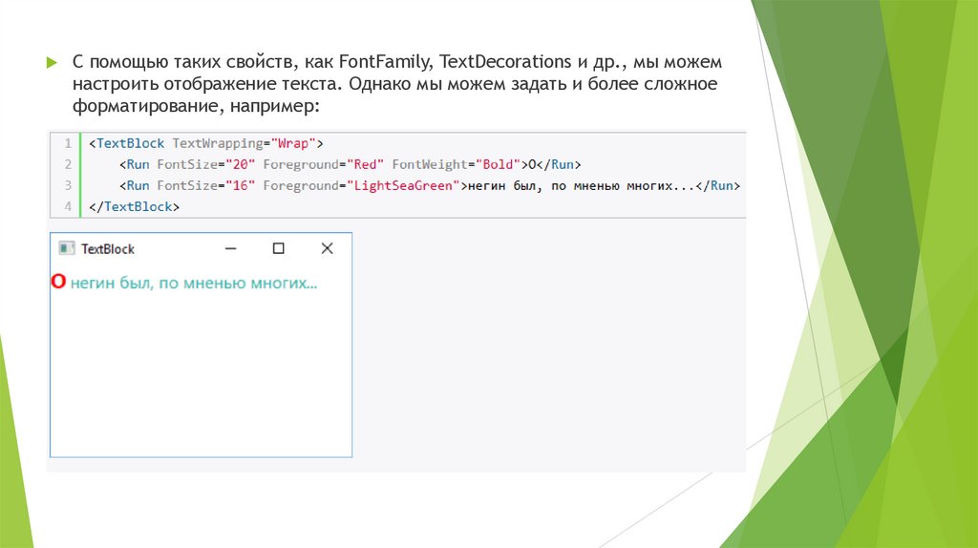Click code line number 1
Viewport: 978px width, 548px height.
[x=68, y=143]
